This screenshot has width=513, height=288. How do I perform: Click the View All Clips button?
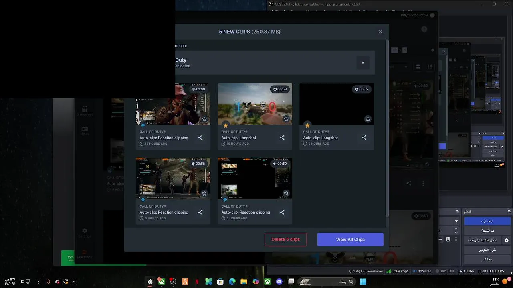coord(350,240)
